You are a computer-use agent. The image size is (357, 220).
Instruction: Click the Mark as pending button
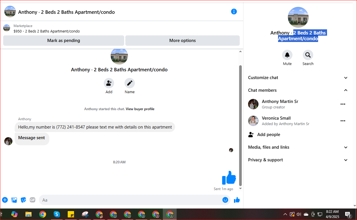pos(64,41)
